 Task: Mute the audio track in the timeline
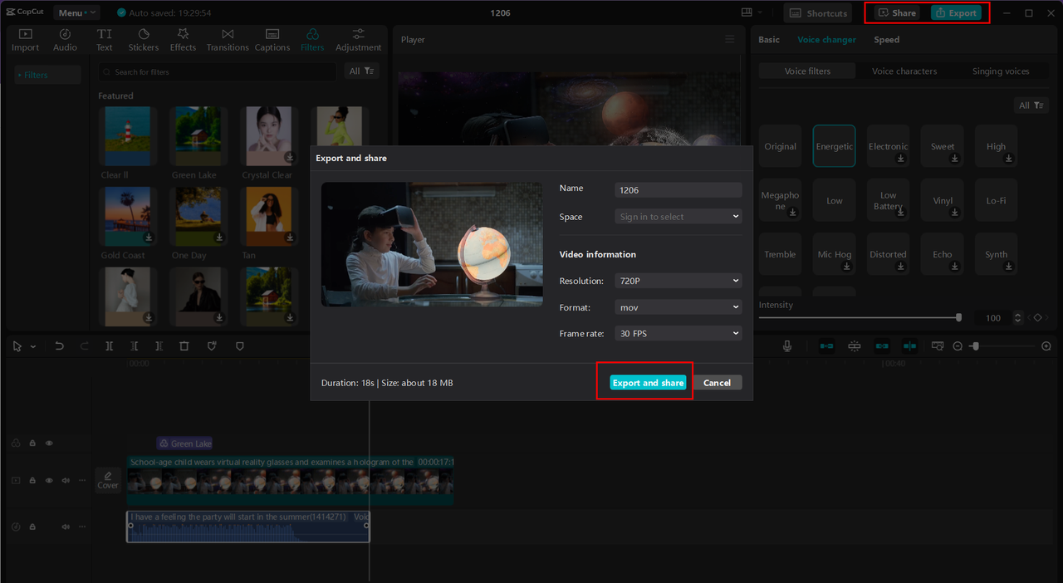(65, 526)
